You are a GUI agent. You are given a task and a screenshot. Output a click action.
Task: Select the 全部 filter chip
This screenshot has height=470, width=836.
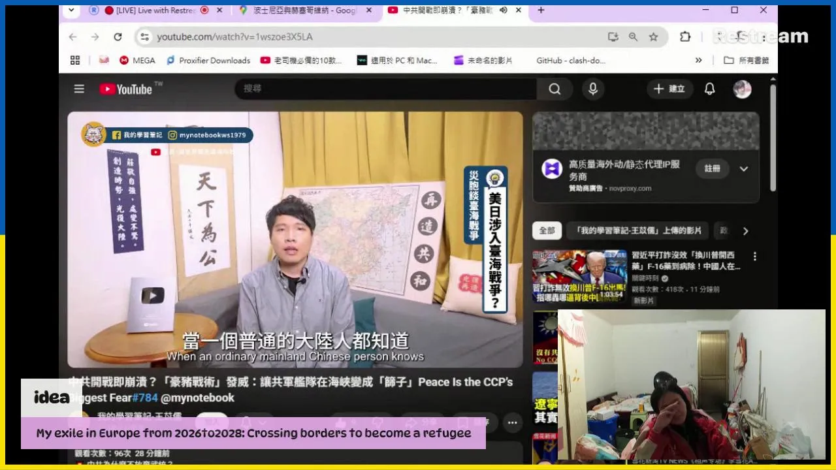[x=547, y=230]
